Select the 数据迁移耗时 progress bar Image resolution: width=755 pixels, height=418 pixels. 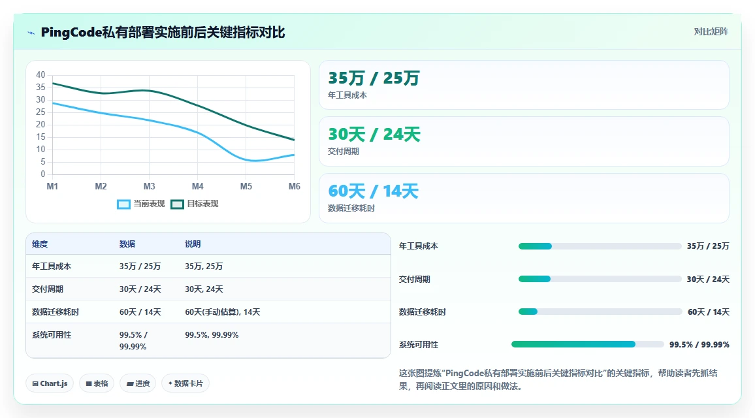coord(600,312)
